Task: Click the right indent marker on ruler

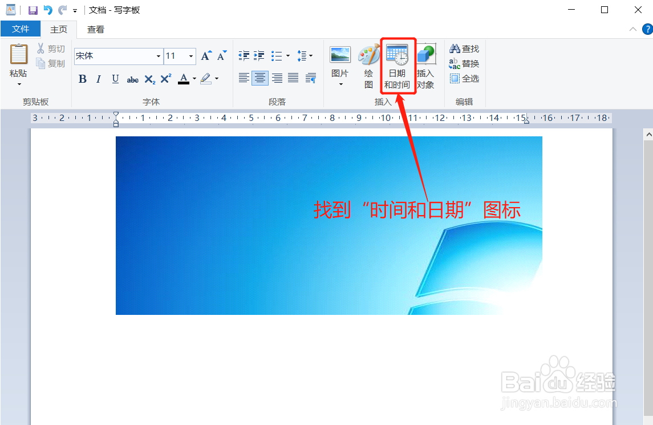Action: tap(526, 120)
